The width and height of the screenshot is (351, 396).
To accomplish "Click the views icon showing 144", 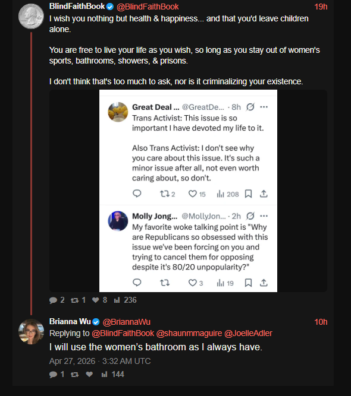I will click(x=104, y=374).
